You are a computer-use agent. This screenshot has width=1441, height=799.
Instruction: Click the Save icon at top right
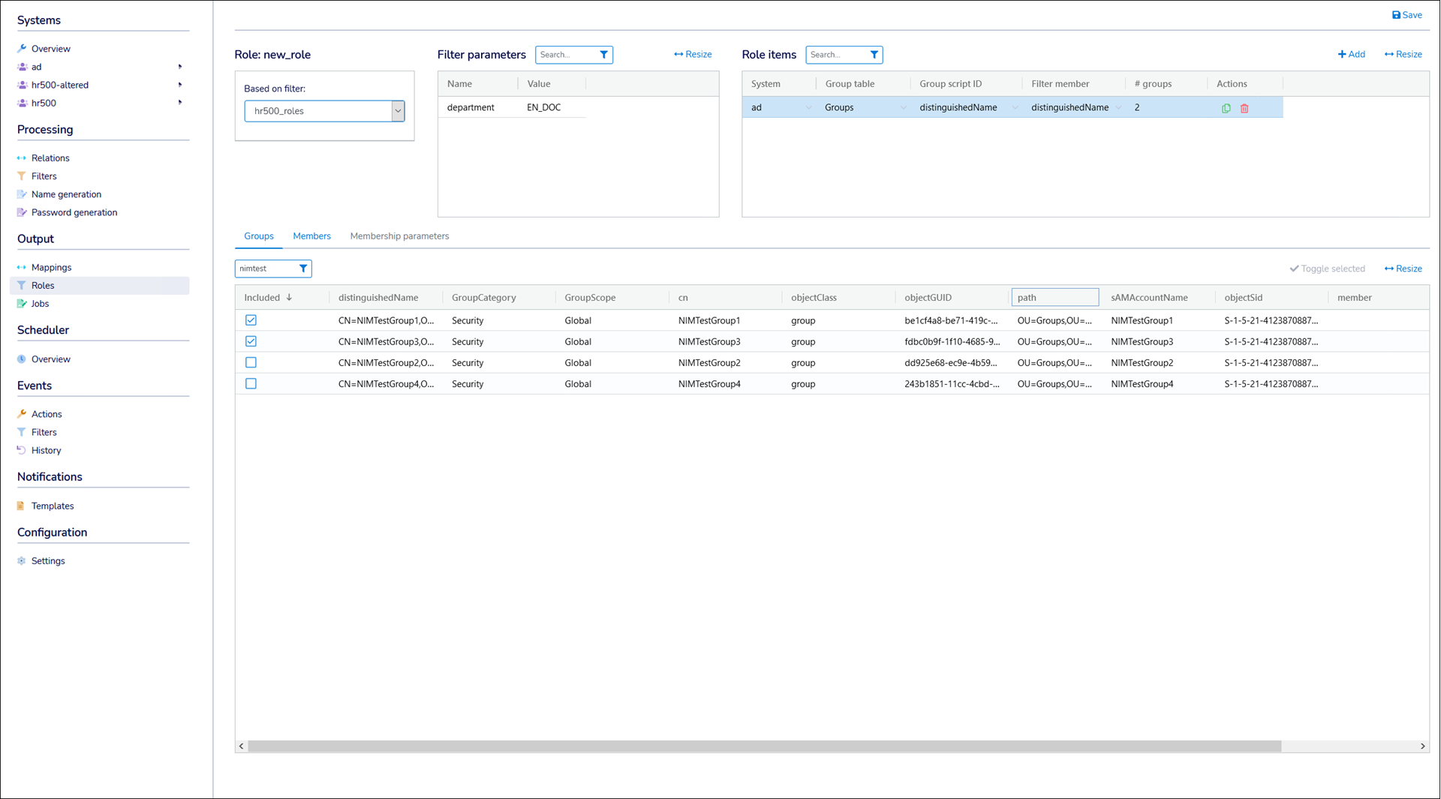click(1396, 15)
